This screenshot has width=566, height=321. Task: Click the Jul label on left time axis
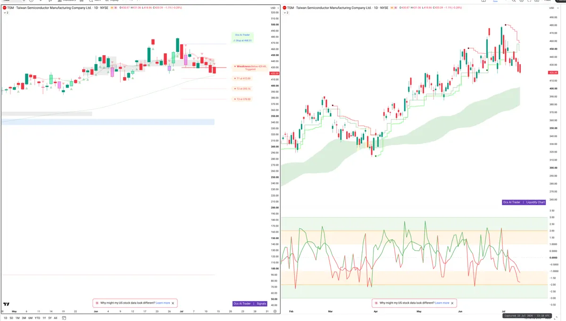[x=182, y=311]
